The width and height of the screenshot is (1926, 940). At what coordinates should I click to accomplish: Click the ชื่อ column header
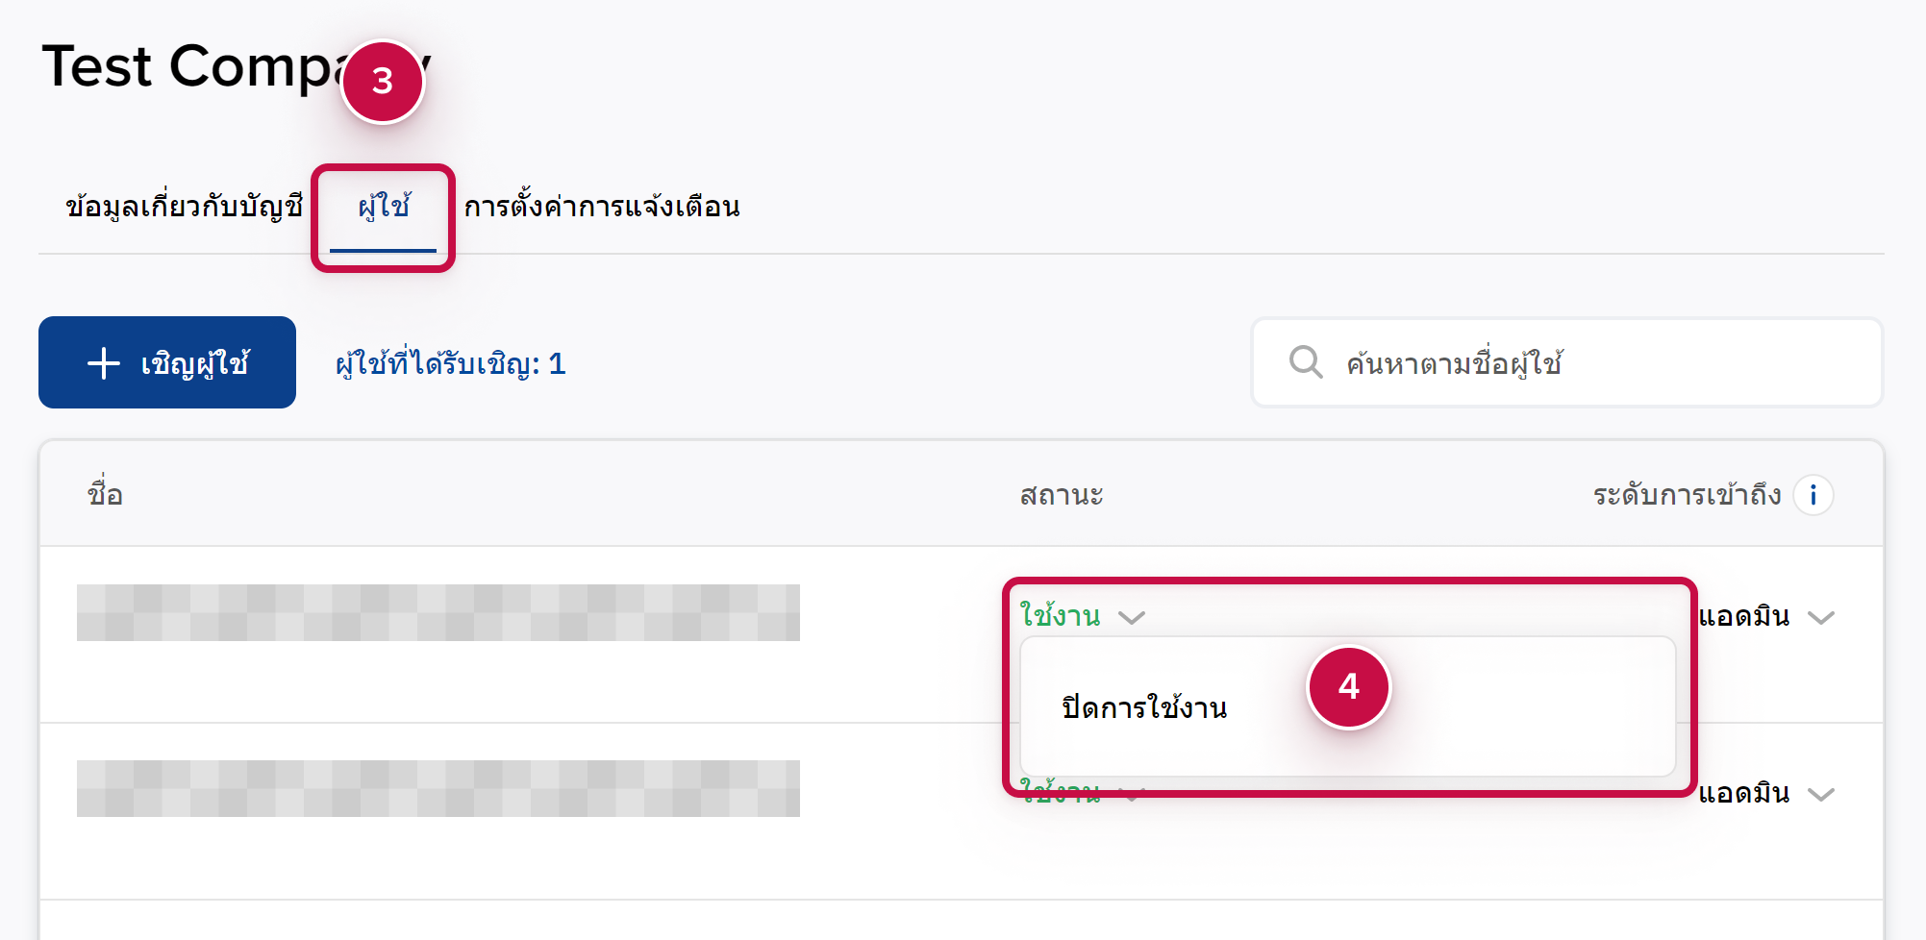[x=105, y=494]
